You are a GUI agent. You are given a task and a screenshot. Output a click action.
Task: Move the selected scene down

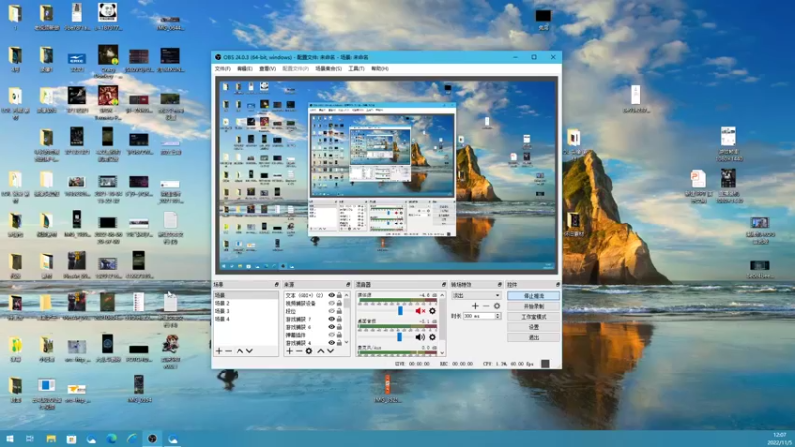tap(249, 351)
